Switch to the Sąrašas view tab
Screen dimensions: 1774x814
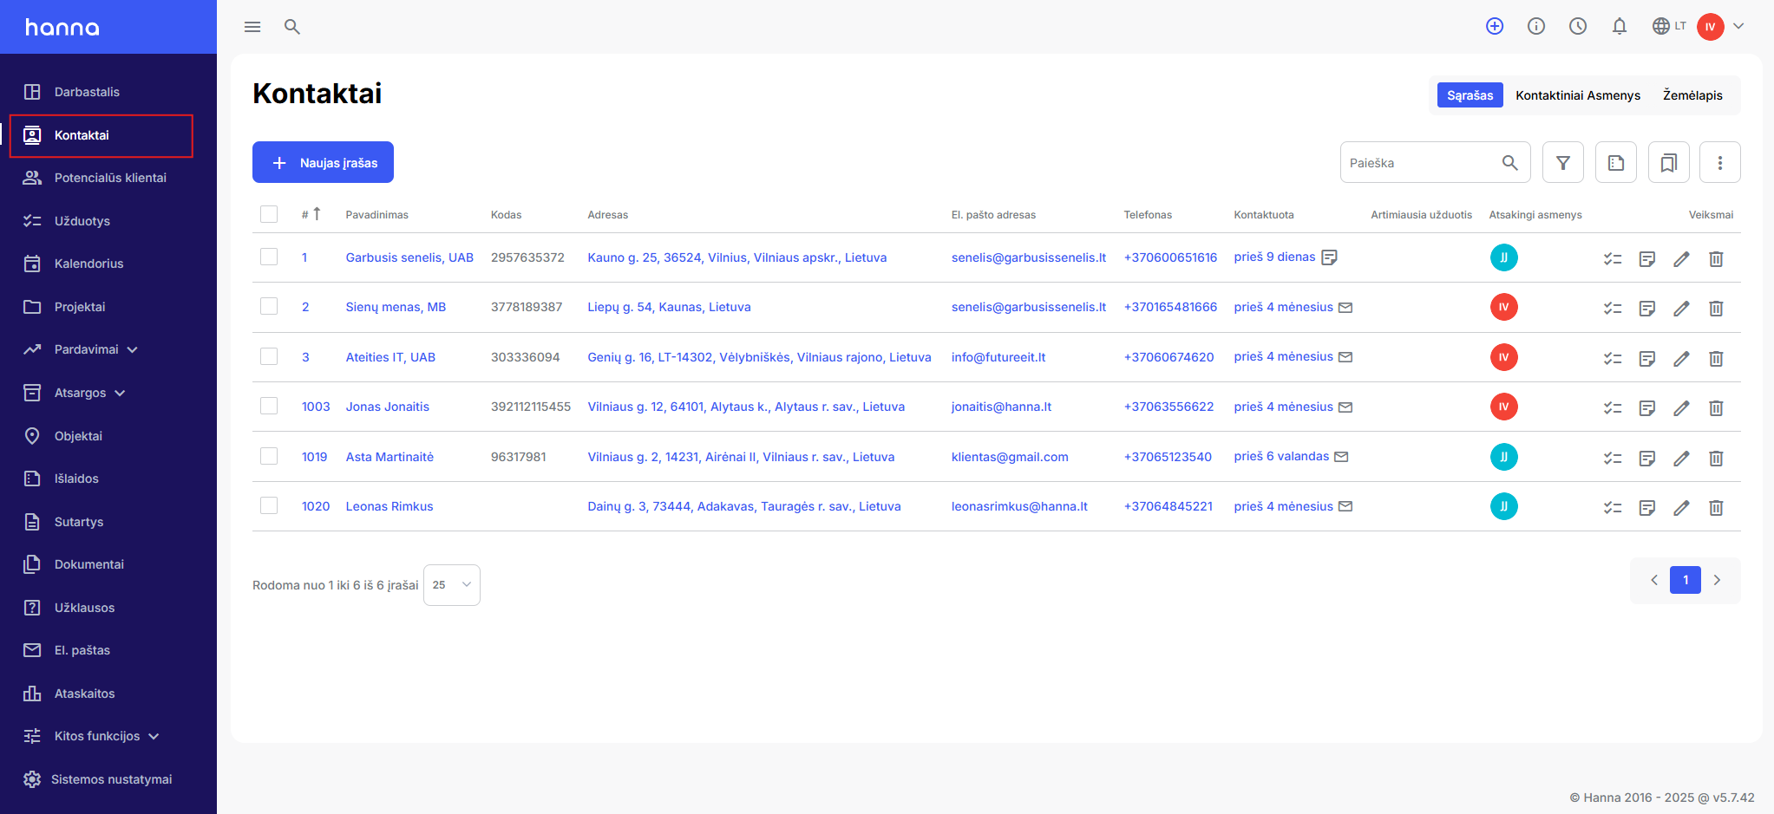(x=1470, y=95)
